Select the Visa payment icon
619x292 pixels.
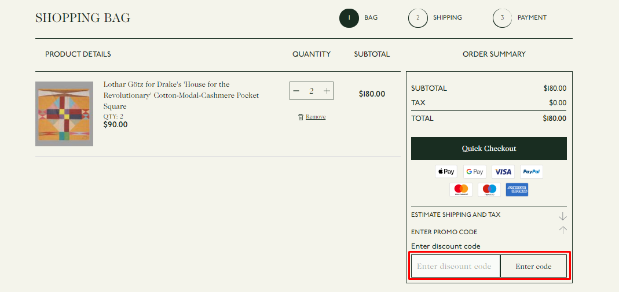[503, 172]
